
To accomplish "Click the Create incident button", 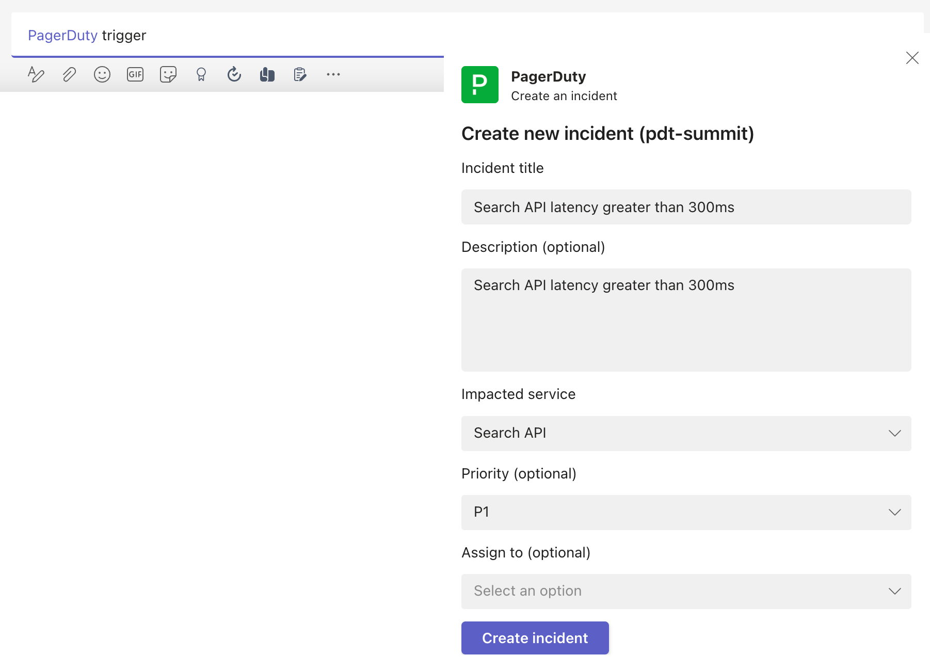I will click(535, 638).
